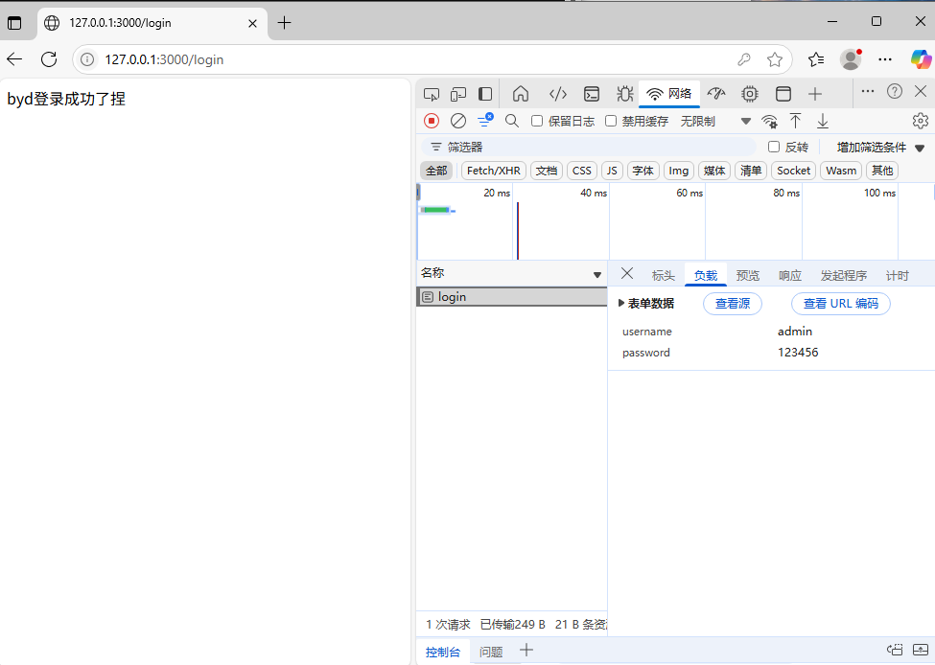Open DevTools help question icon
This screenshot has height=665, width=935.
tap(895, 91)
